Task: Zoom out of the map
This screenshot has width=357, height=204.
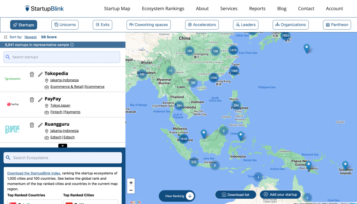Action: tap(131, 190)
